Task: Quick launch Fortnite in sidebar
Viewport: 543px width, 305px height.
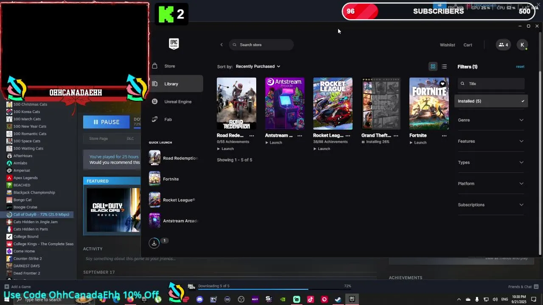Action: (x=164, y=179)
